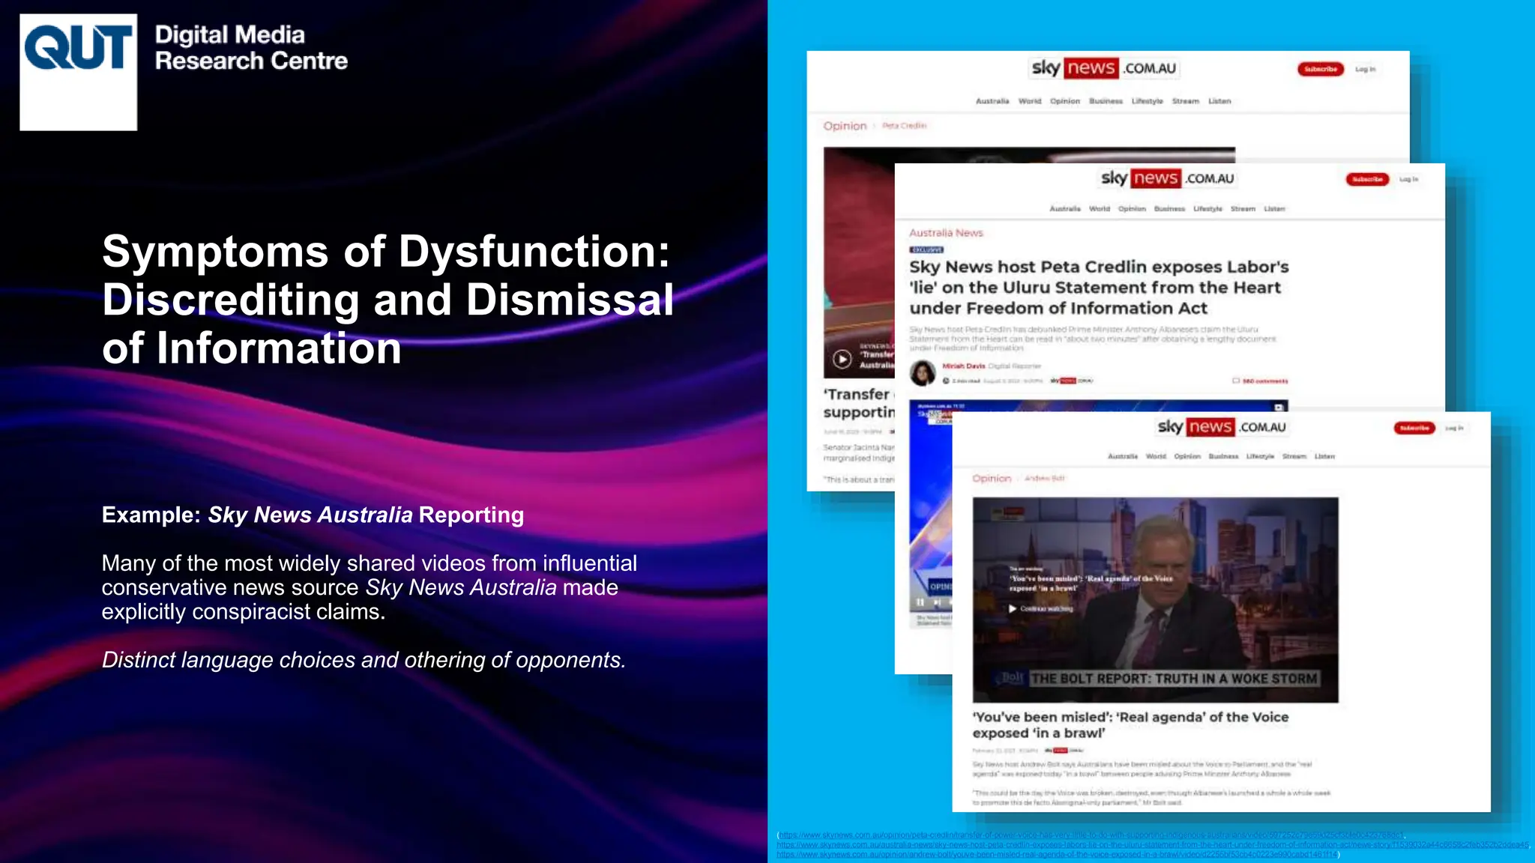Open Listen in the Andrew Bolt page nav

1324,456
